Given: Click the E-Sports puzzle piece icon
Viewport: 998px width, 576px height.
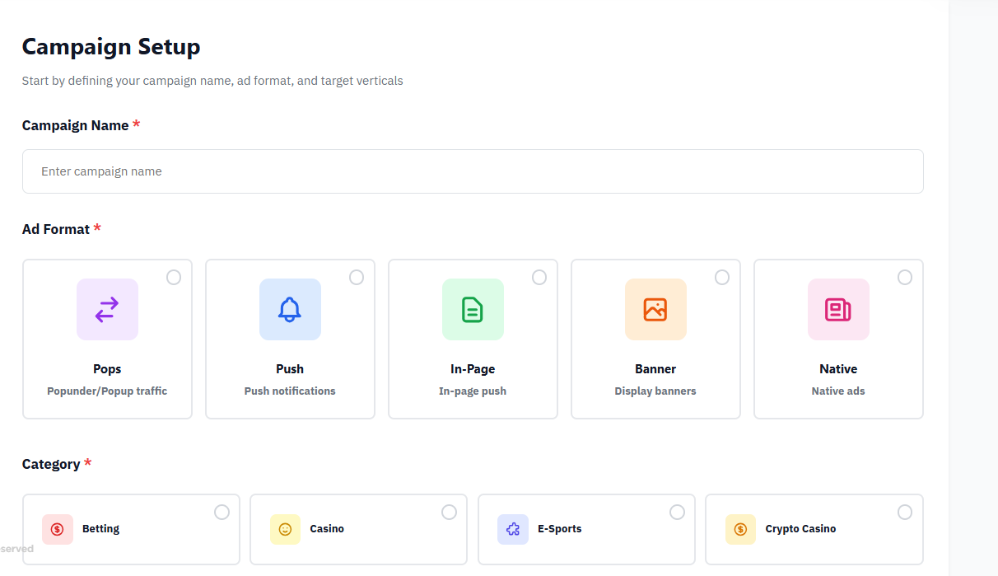Looking at the screenshot, I should tap(513, 529).
